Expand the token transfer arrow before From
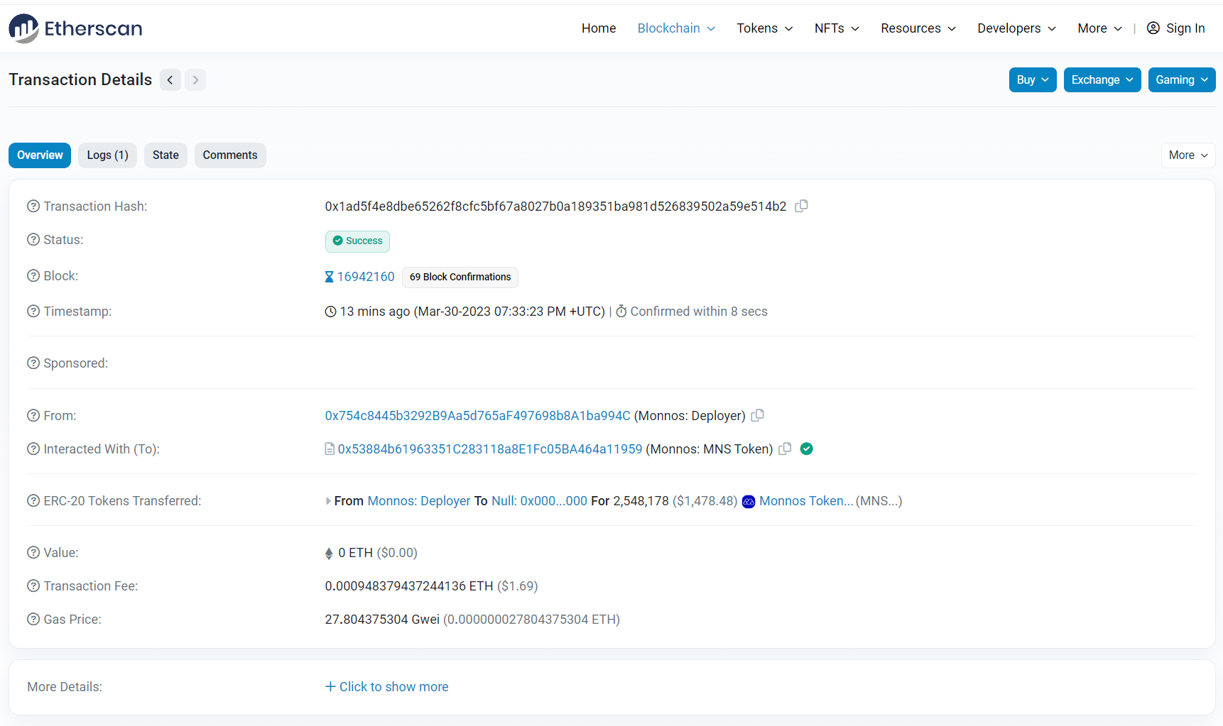 [x=328, y=501]
